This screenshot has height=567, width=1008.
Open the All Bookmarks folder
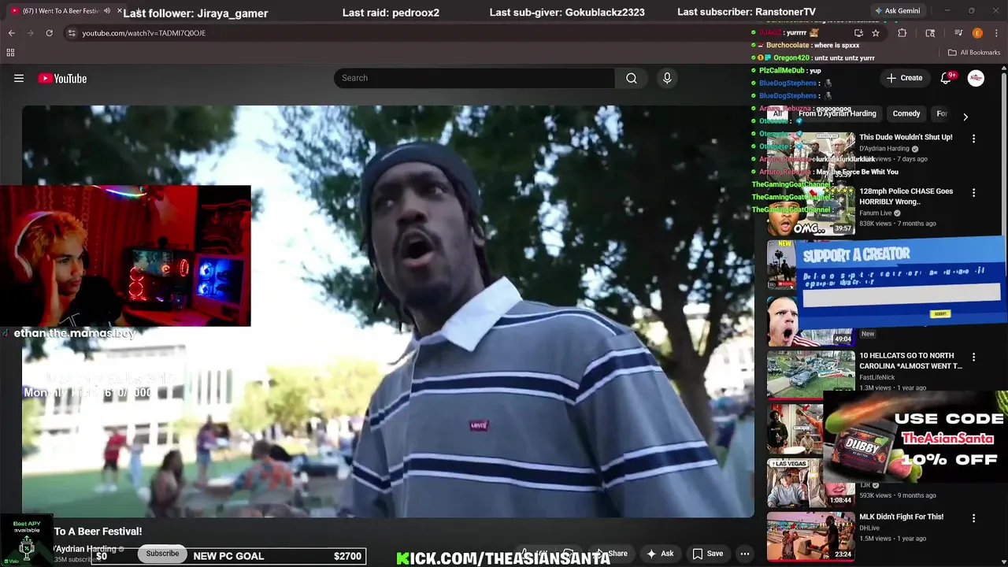974,53
